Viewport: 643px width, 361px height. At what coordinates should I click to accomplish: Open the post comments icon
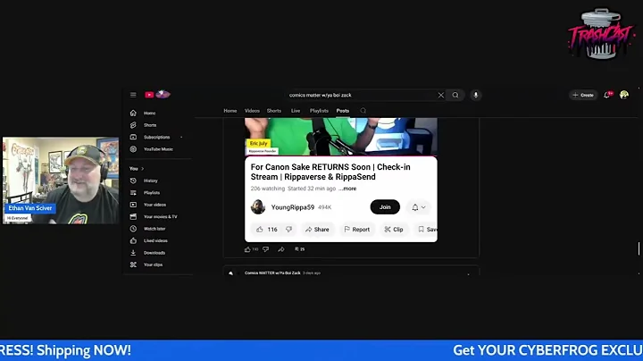296,249
